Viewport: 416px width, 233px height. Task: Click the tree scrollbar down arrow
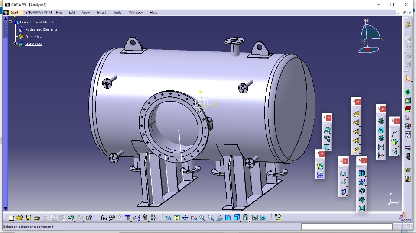coord(5,209)
